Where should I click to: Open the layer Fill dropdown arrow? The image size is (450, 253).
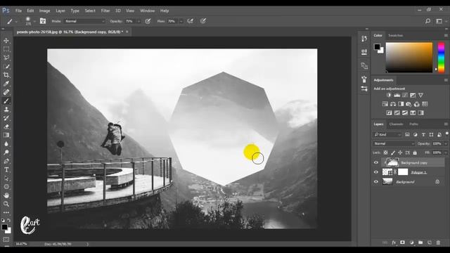click(446, 153)
